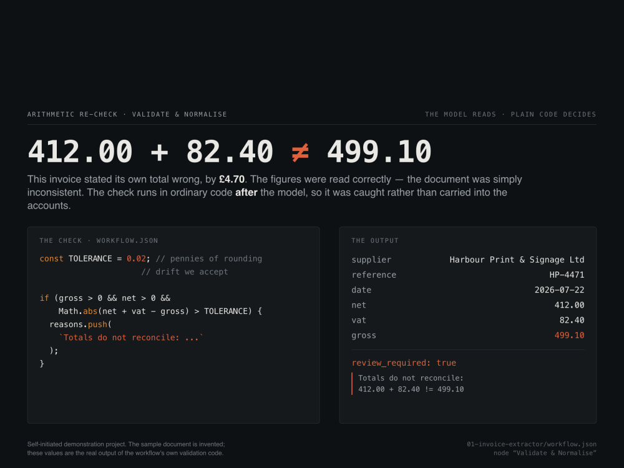
Task: Click the orange not-equal sign in the headline
Action: (x=300, y=152)
